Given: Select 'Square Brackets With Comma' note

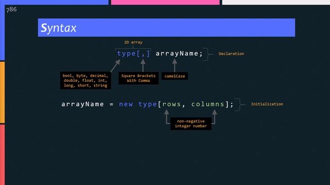Looking at the screenshot, I should 139,78.
